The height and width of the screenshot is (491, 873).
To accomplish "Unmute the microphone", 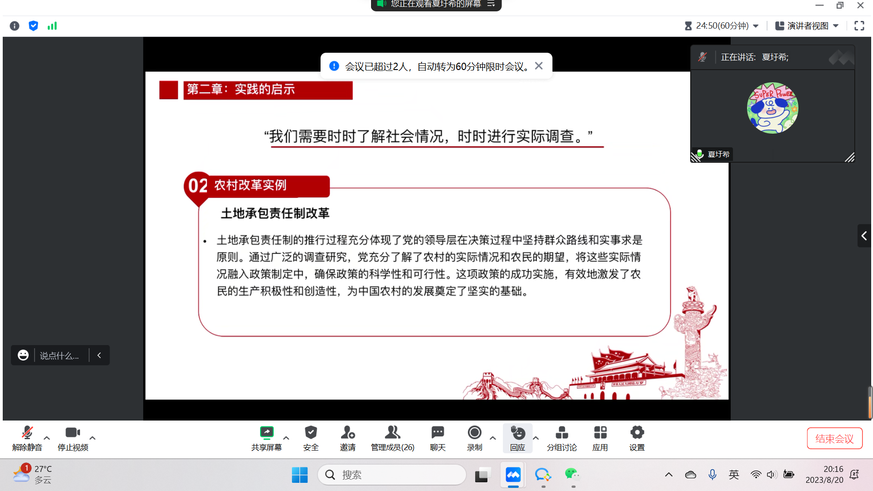I will pyautogui.click(x=27, y=438).
